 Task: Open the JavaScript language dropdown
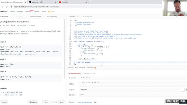pyautogui.click(x=73, y=17)
